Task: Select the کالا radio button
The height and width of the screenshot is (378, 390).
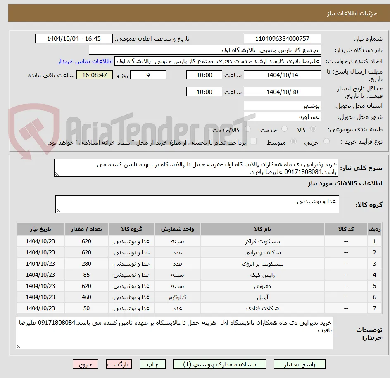Action: (x=314, y=129)
